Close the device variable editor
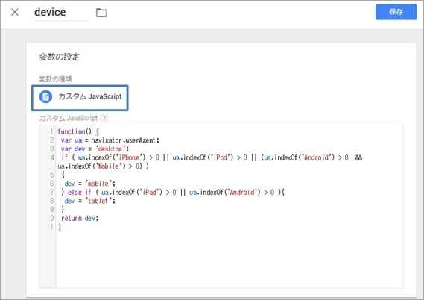This screenshot has width=424, height=300. coord(15,12)
